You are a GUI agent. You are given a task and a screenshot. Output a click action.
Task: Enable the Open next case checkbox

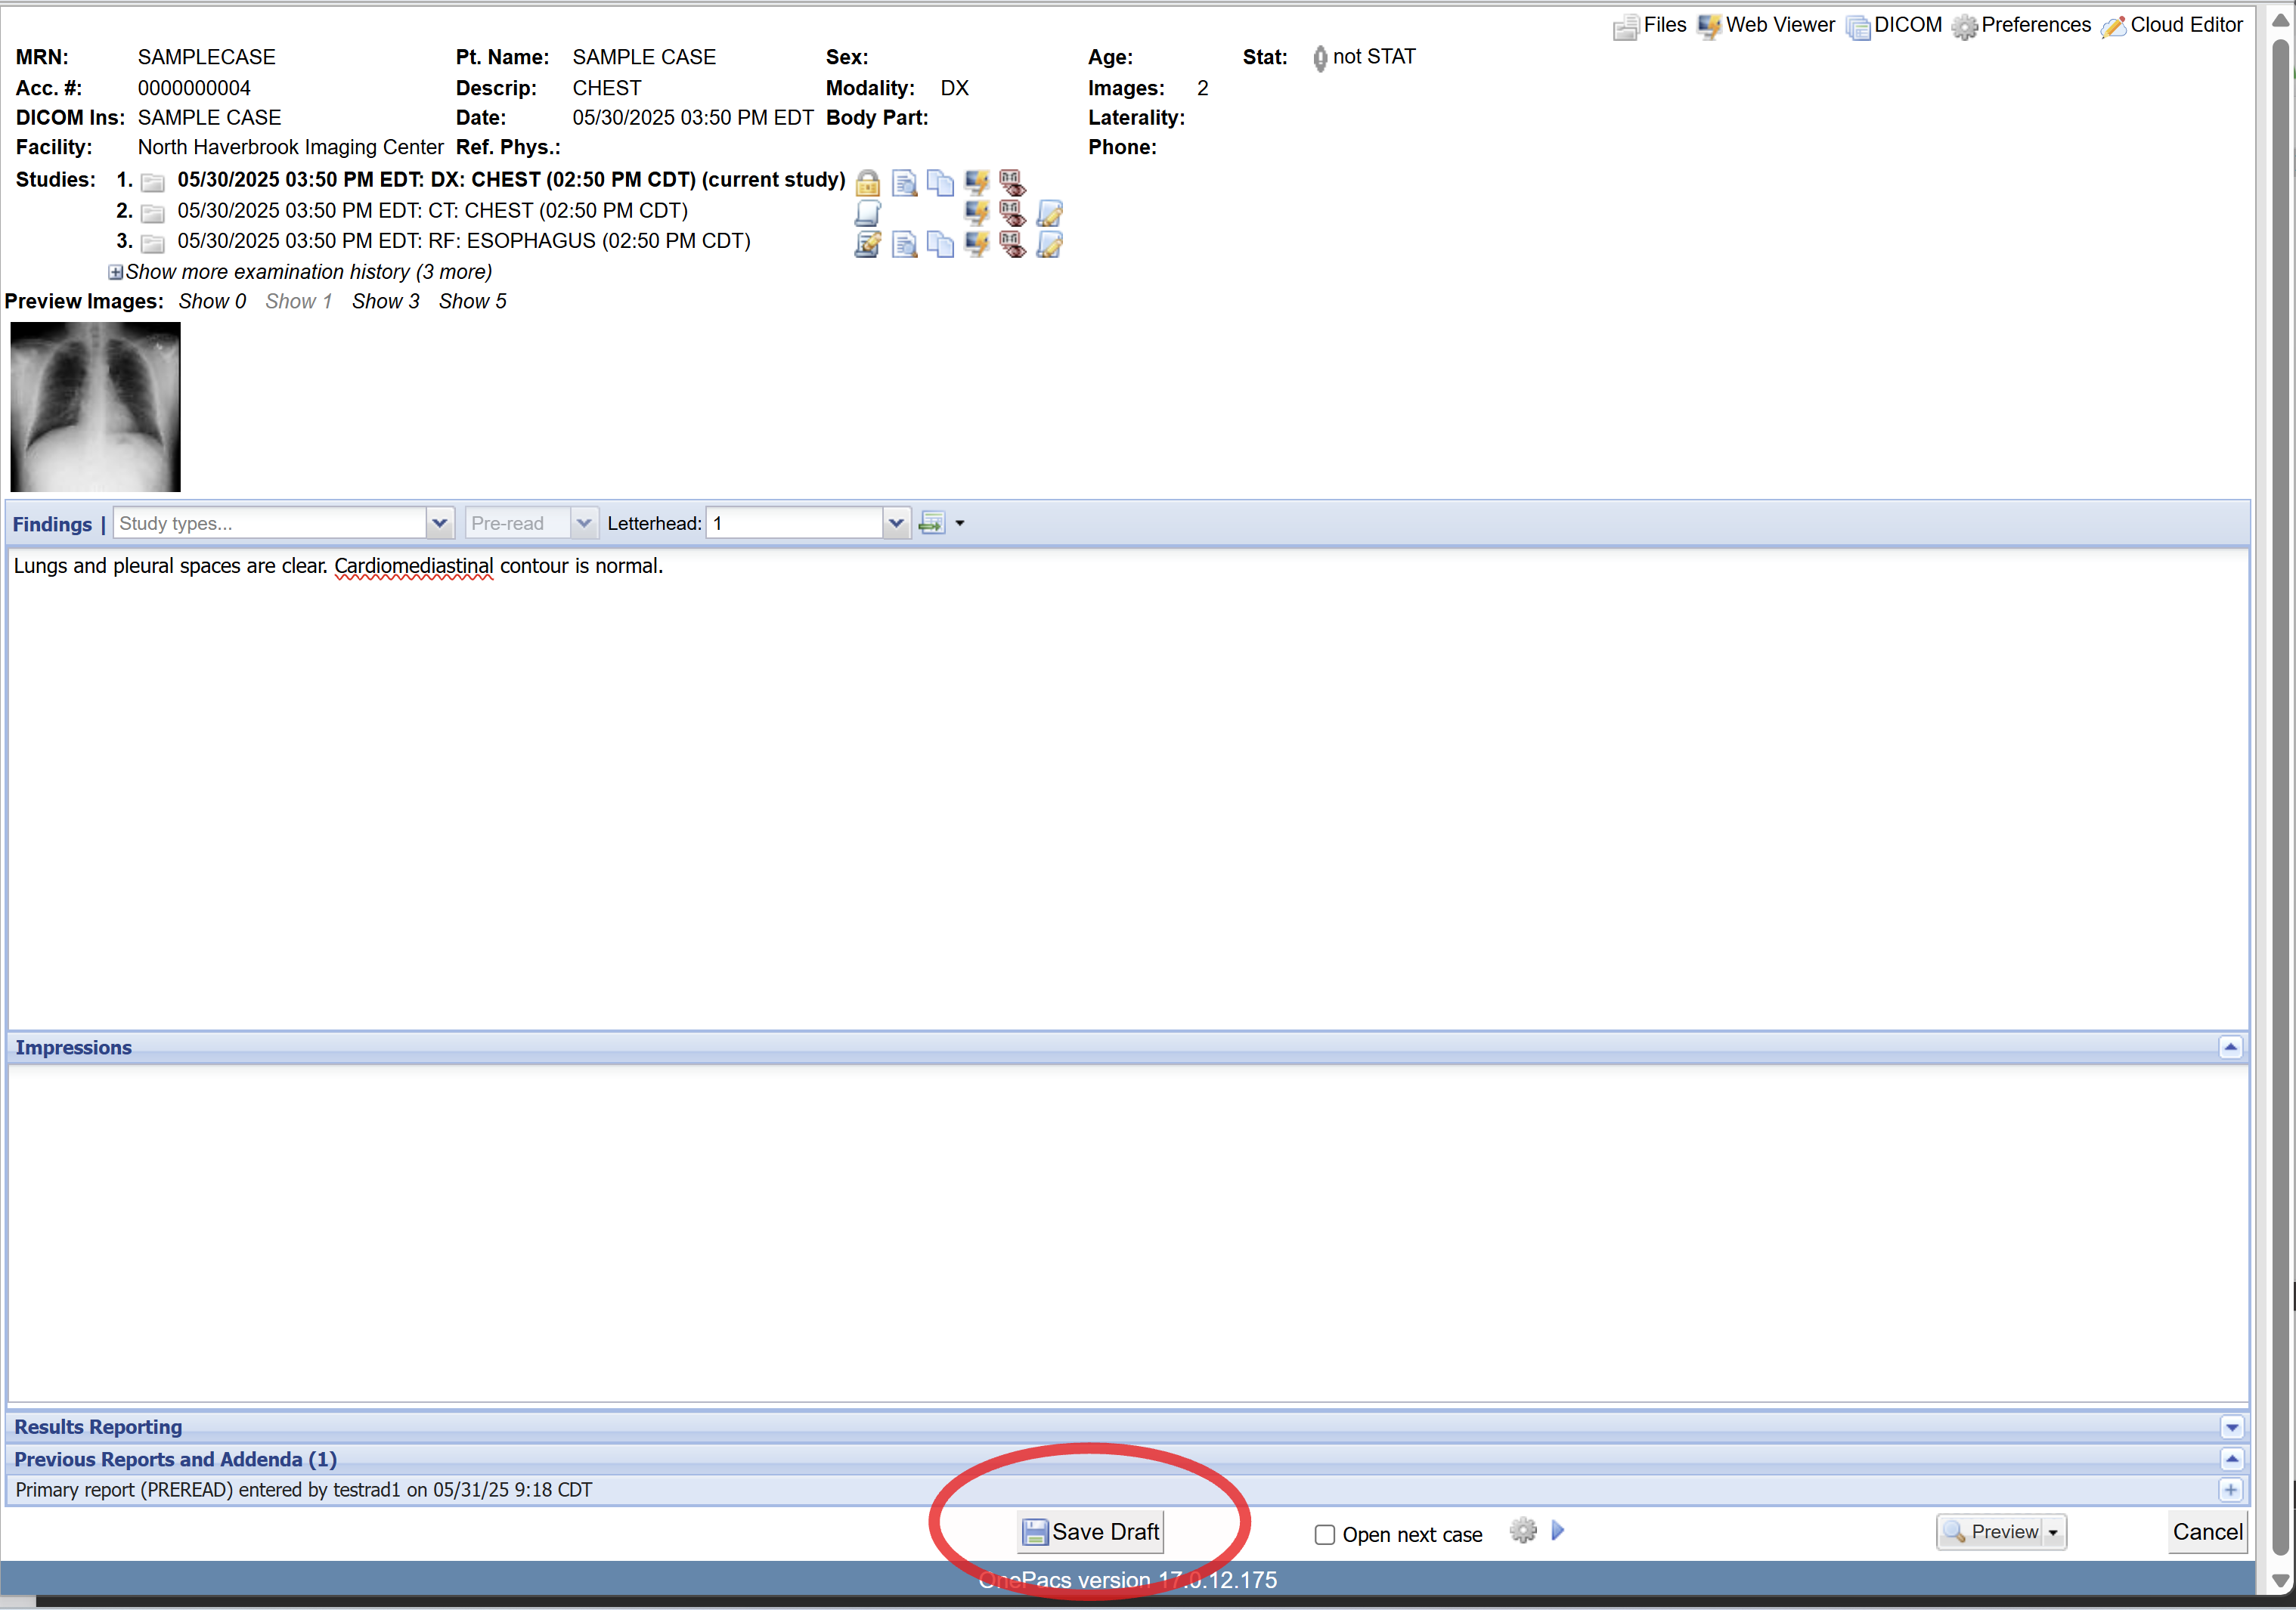point(1324,1534)
